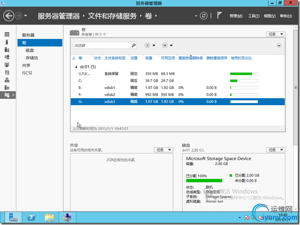Open 存储池 in the navigation pane
The height and width of the screenshot is (225, 300).
[x=32, y=58]
